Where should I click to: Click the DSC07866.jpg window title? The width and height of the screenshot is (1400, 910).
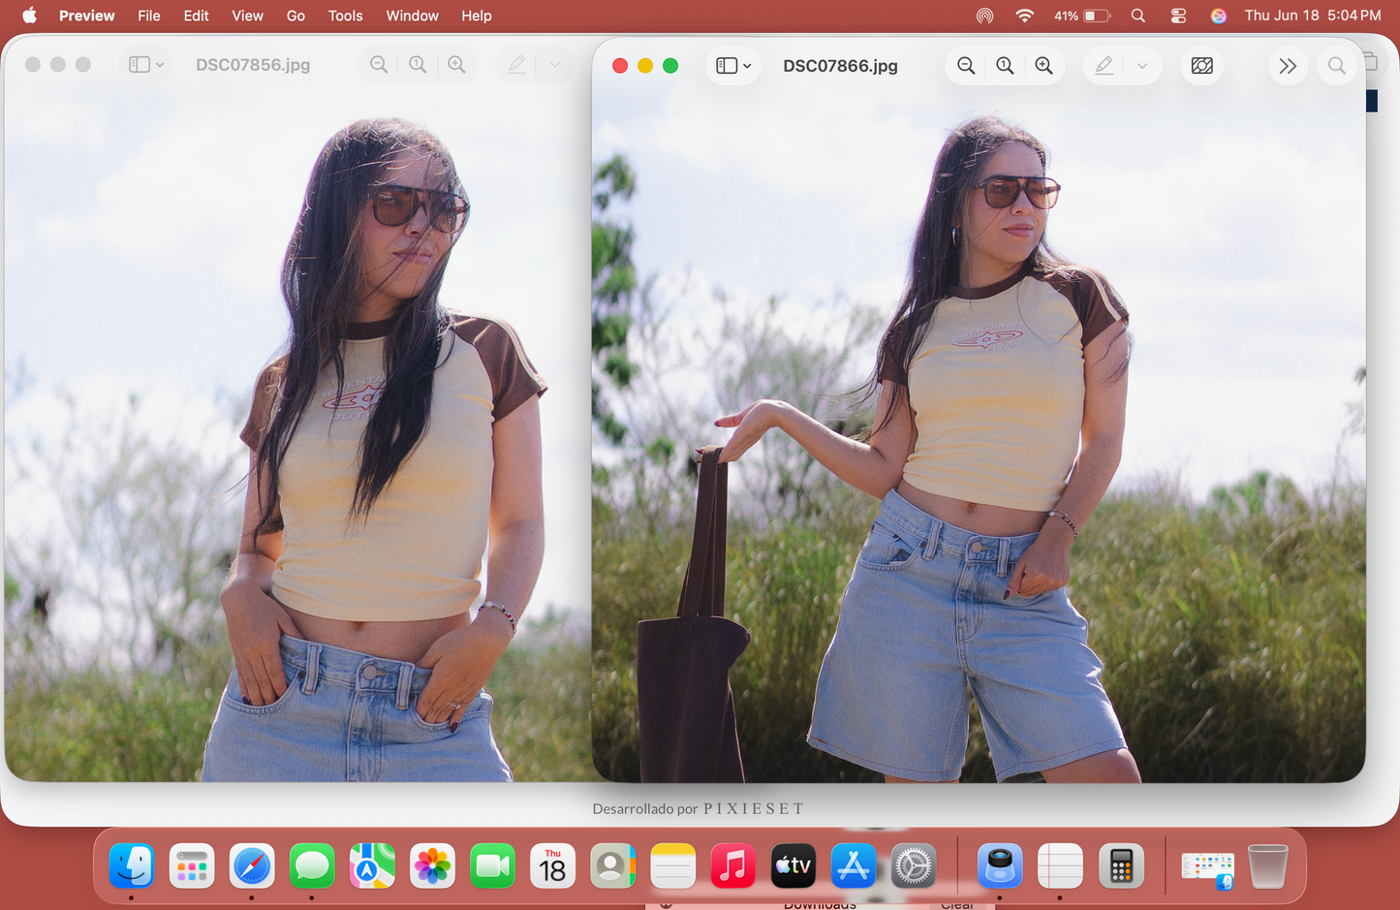[840, 66]
